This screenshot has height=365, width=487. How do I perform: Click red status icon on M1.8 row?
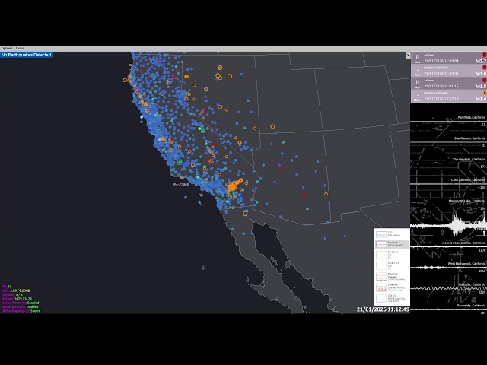pos(484,80)
